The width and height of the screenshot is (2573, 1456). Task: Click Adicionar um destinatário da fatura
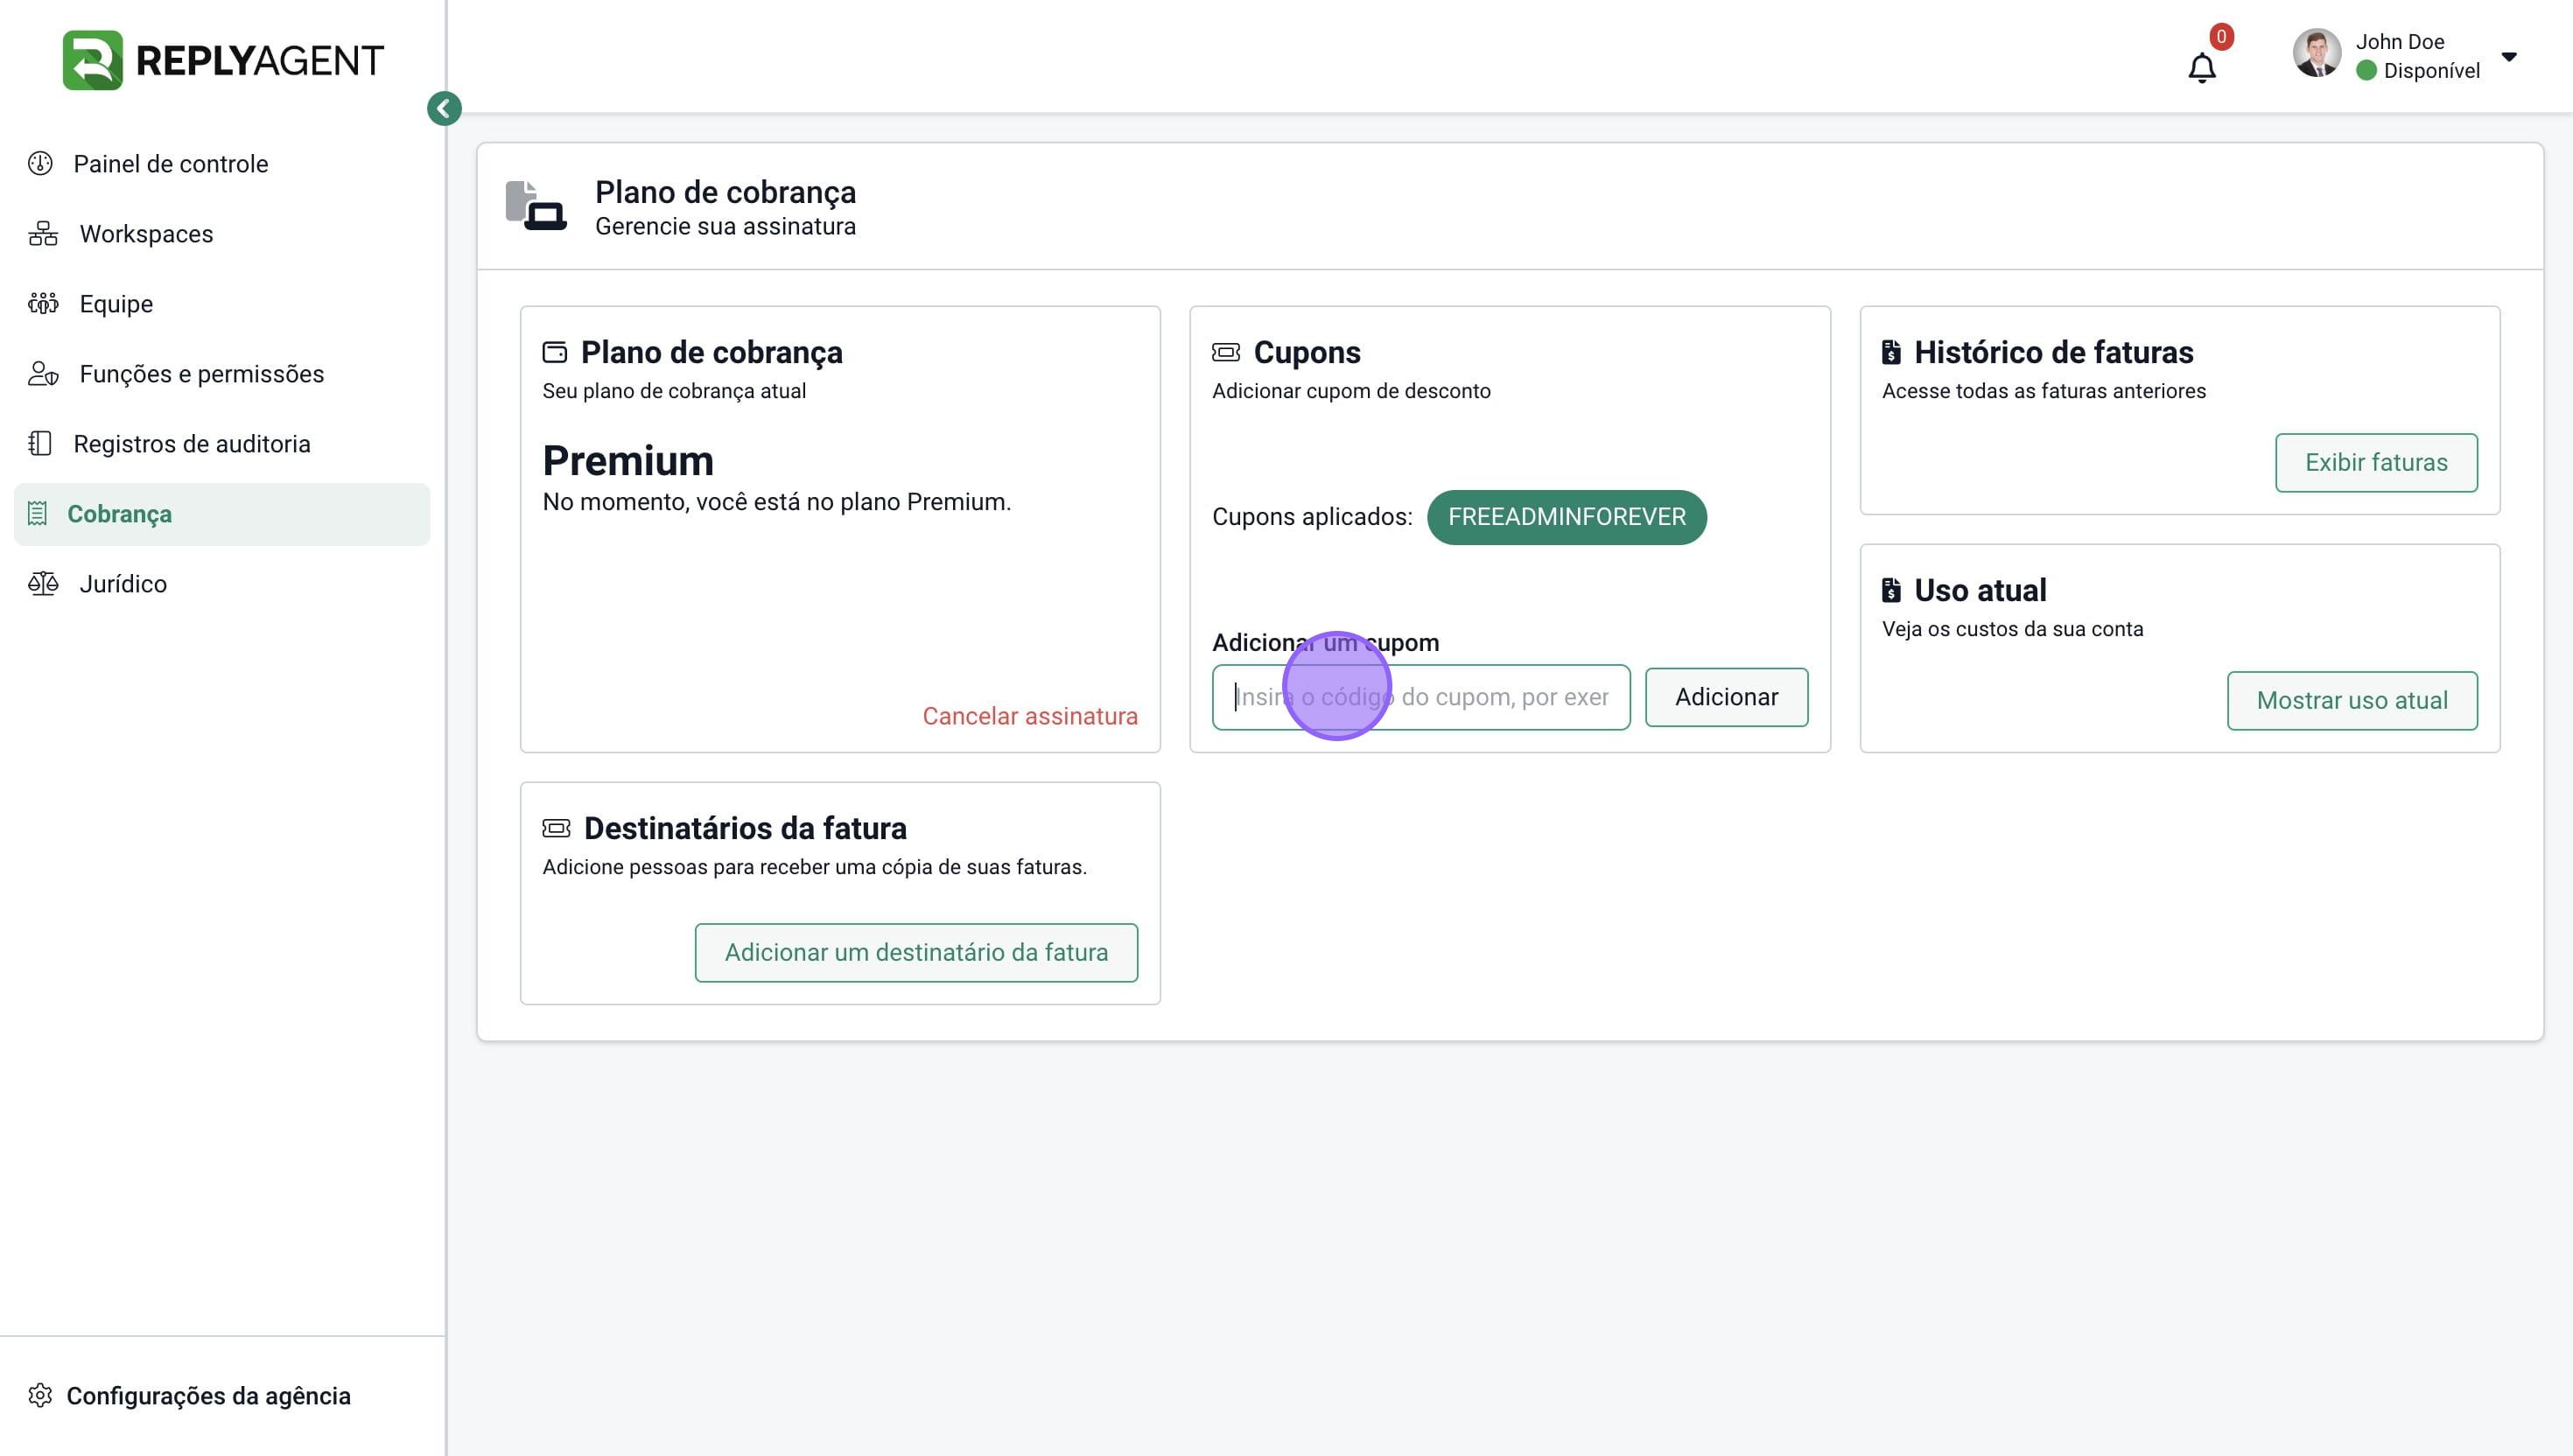(916, 952)
